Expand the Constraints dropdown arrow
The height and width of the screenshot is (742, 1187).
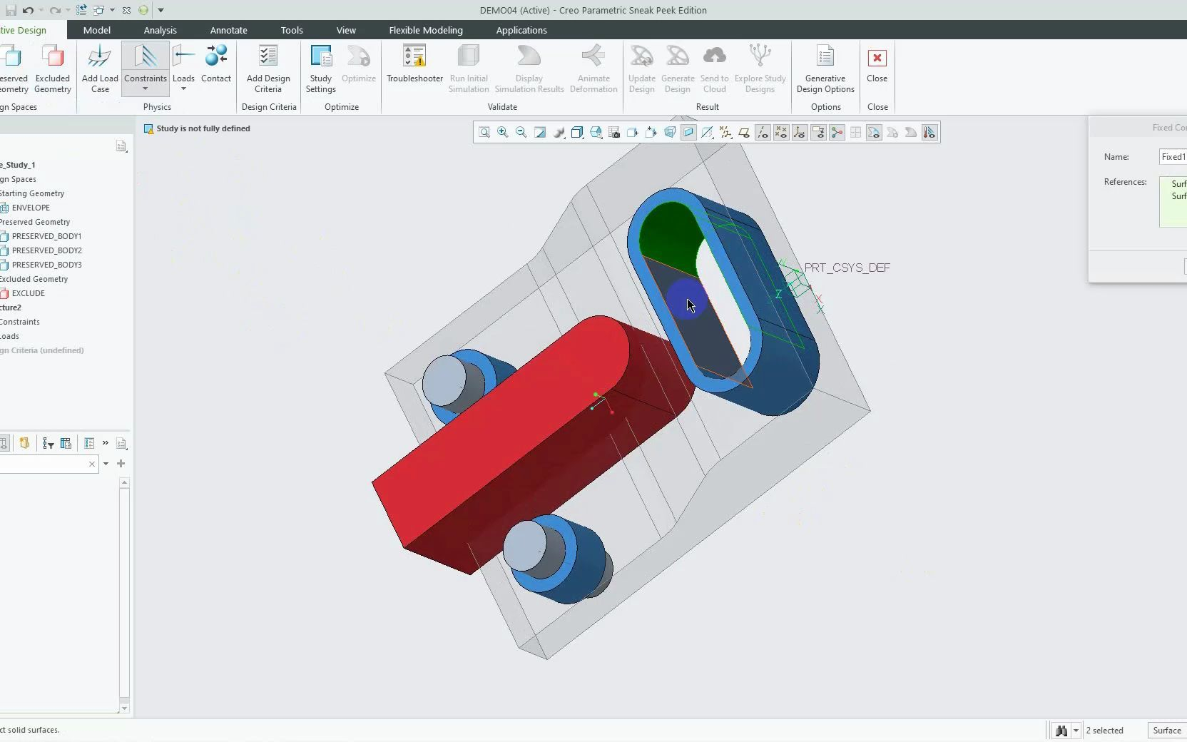click(x=145, y=89)
